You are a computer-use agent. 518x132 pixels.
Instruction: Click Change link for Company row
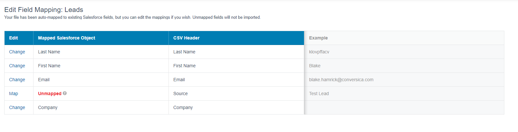(x=17, y=107)
